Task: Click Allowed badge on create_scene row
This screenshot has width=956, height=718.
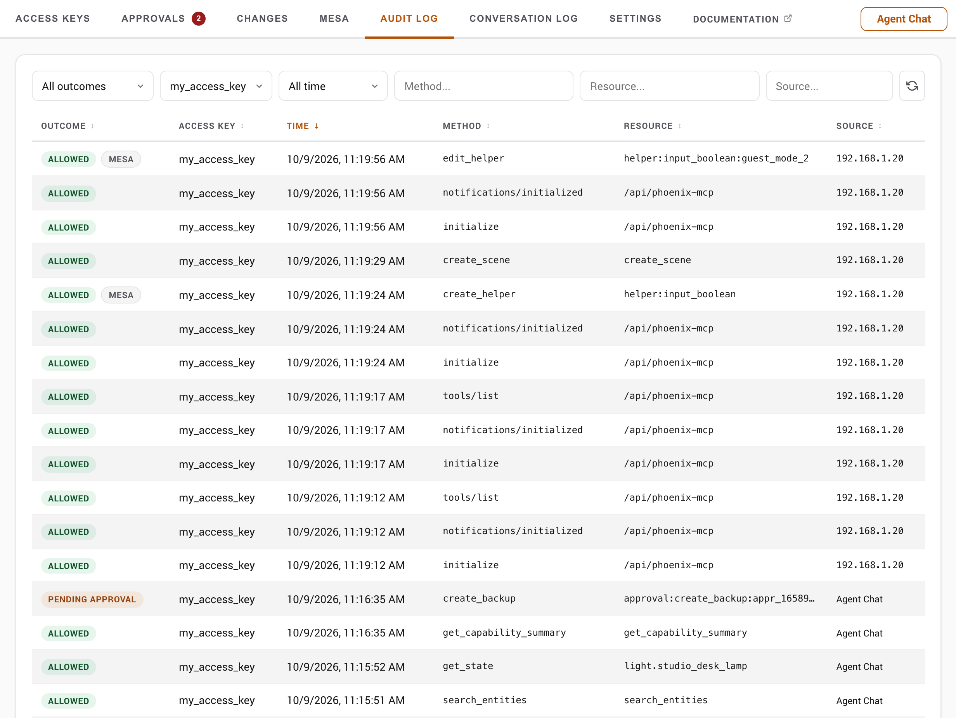Action: (x=68, y=261)
